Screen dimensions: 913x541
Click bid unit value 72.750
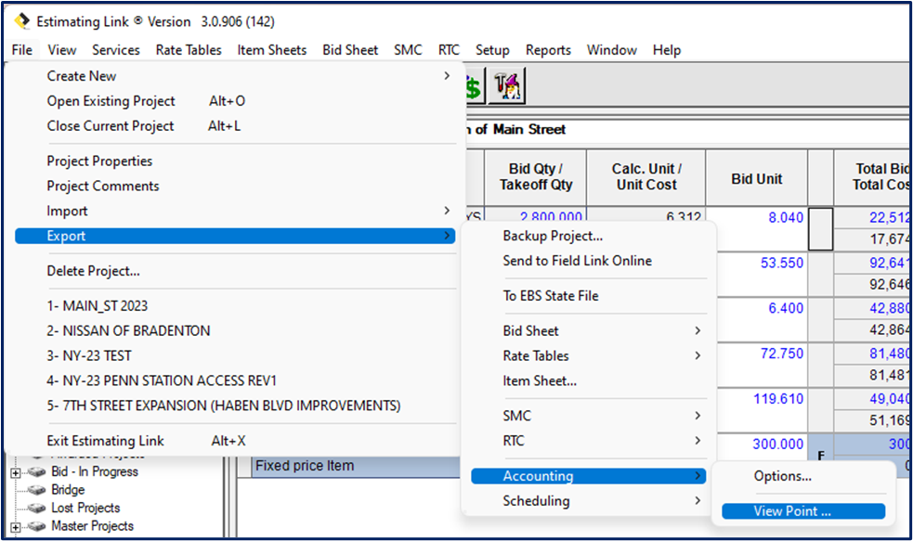click(x=781, y=354)
